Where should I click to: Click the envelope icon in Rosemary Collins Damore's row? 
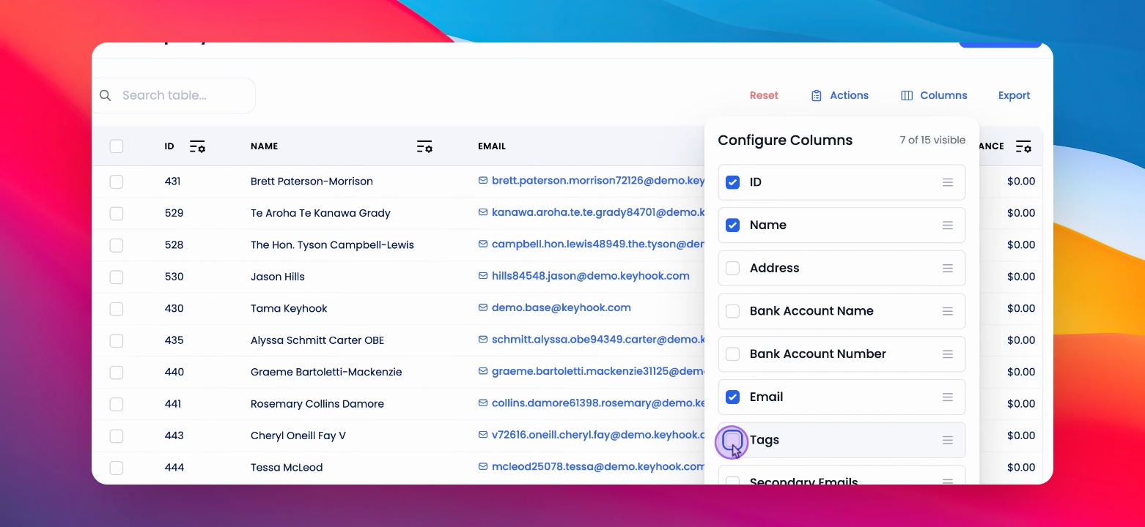point(483,403)
